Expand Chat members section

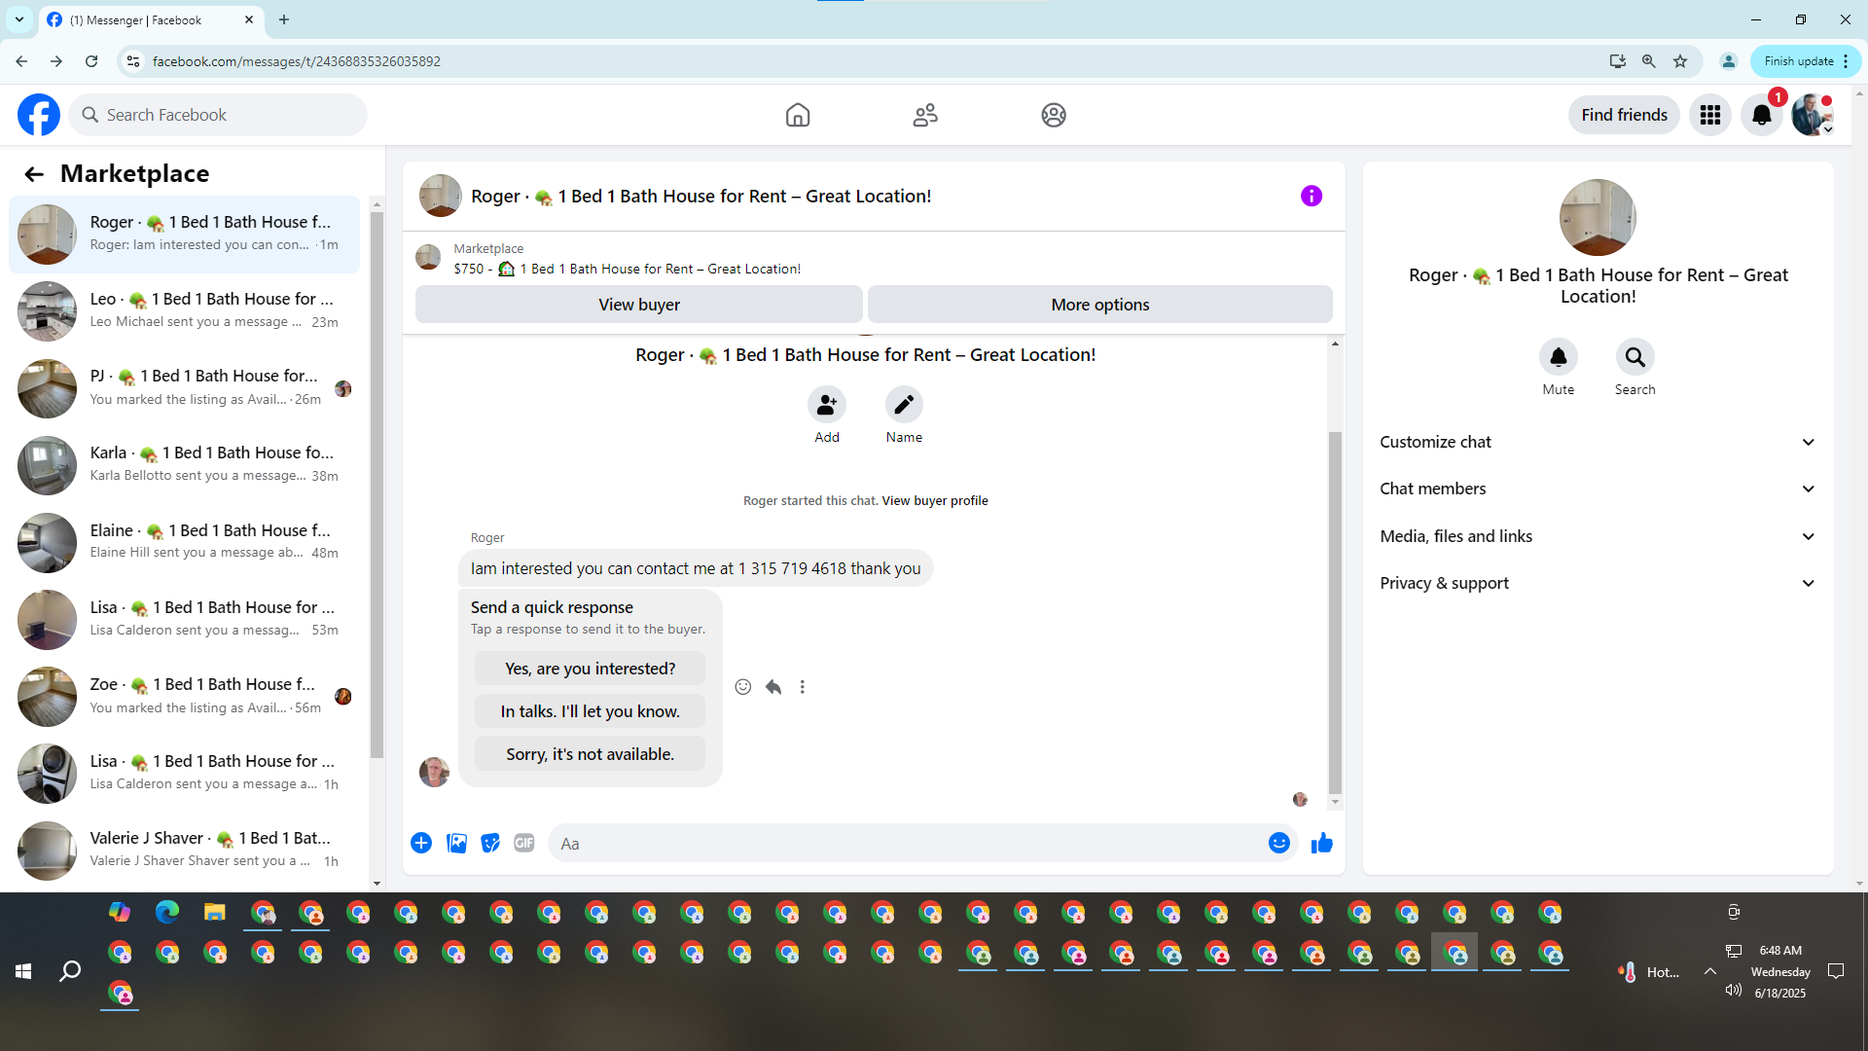point(1598,489)
